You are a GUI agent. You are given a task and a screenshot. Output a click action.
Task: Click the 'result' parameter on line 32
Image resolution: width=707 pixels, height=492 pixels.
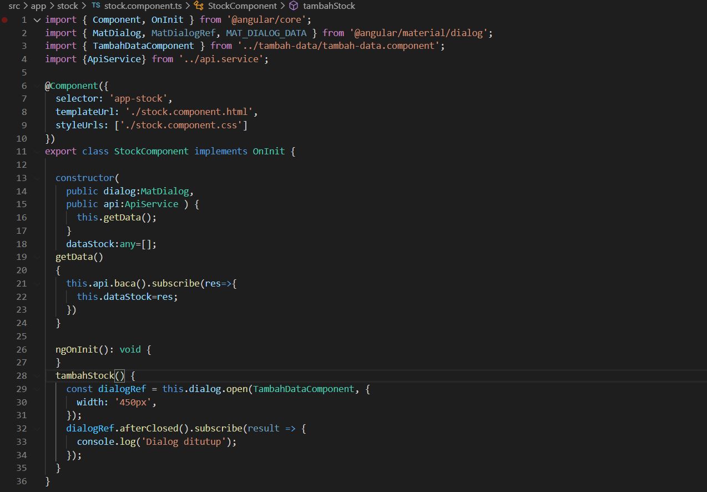click(264, 428)
